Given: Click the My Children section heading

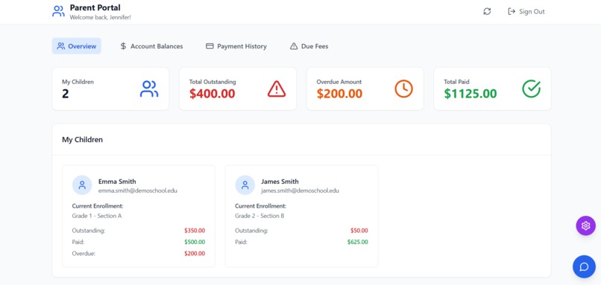Looking at the screenshot, I should click(83, 140).
